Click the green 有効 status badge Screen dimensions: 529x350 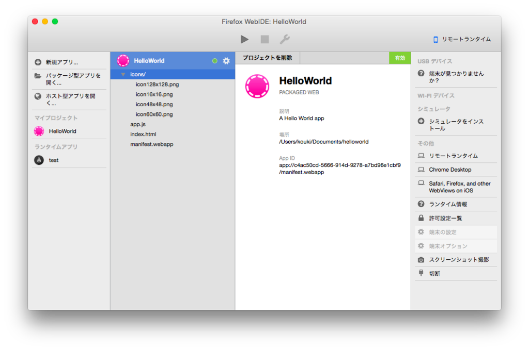click(400, 58)
